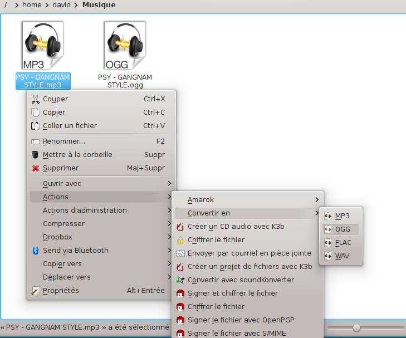Click the trash can icon beside Mettre à la corbeille
Image resolution: width=406 pixels, height=338 pixels.
35,155
